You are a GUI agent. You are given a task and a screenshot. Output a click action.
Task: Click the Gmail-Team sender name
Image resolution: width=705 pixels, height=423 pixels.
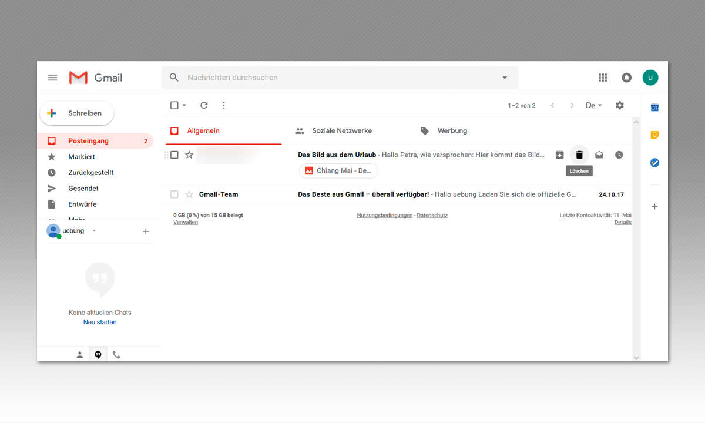coord(219,194)
